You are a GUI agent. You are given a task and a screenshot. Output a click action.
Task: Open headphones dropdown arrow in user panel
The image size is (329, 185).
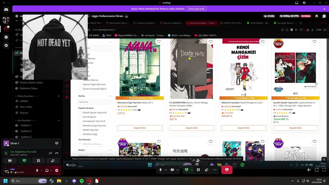(x=51, y=170)
